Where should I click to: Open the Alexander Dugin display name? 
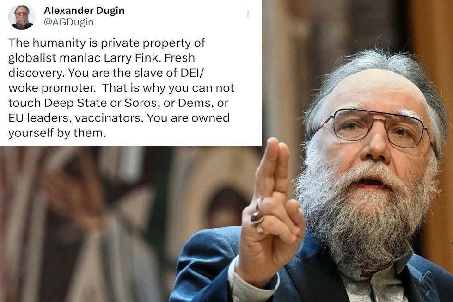click(84, 11)
